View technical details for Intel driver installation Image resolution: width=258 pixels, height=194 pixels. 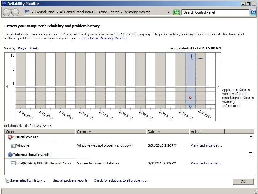pos(206,163)
